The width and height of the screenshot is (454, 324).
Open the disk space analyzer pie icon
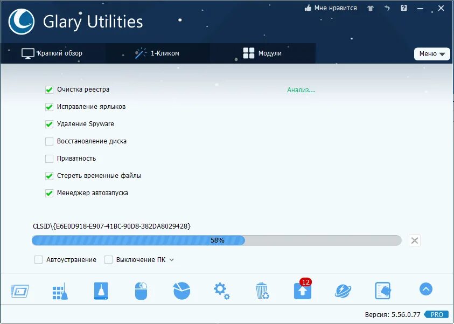[x=181, y=291]
